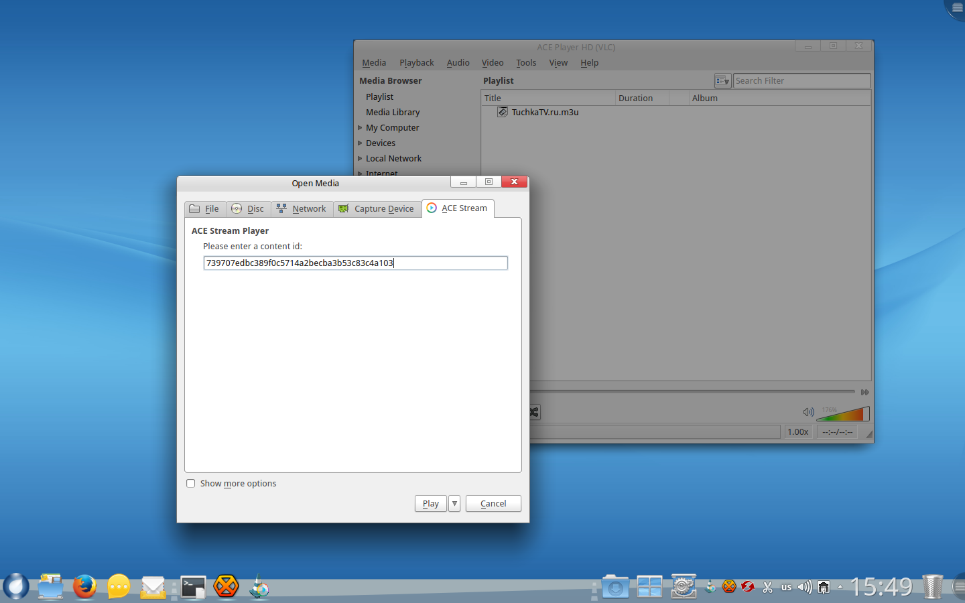This screenshot has height=603, width=965.
Task: Open the system volume tray icon
Action: point(805,588)
